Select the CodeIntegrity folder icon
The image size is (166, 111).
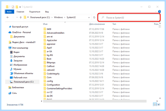[x=45, y=74]
